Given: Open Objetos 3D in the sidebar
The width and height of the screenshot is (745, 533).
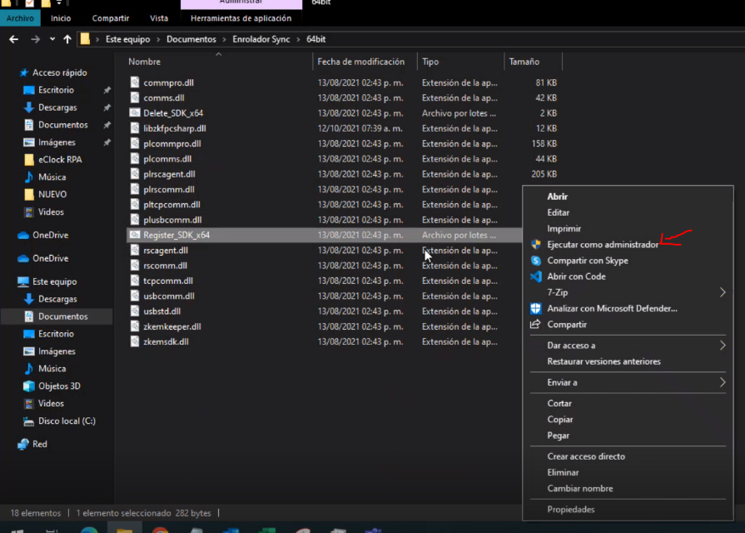Looking at the screenshot, I should pyautogui.click(x=59, y=386).
